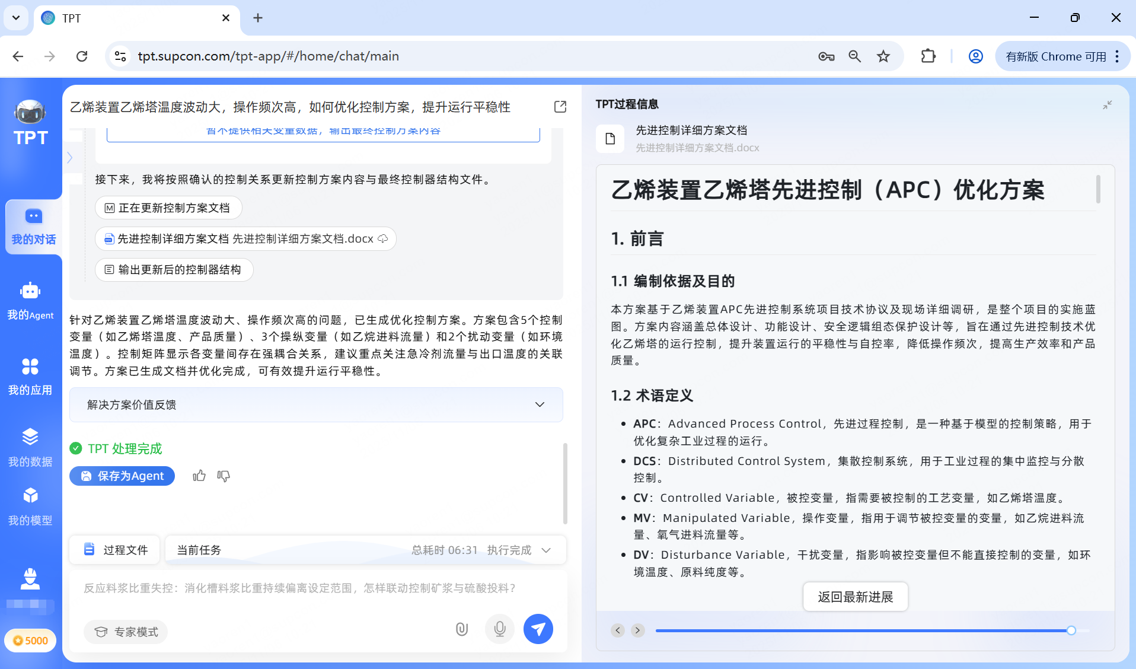Download 先进控制详细方案文档.docx via its cloud icon

pyautogui.click(x=384, y=238)
